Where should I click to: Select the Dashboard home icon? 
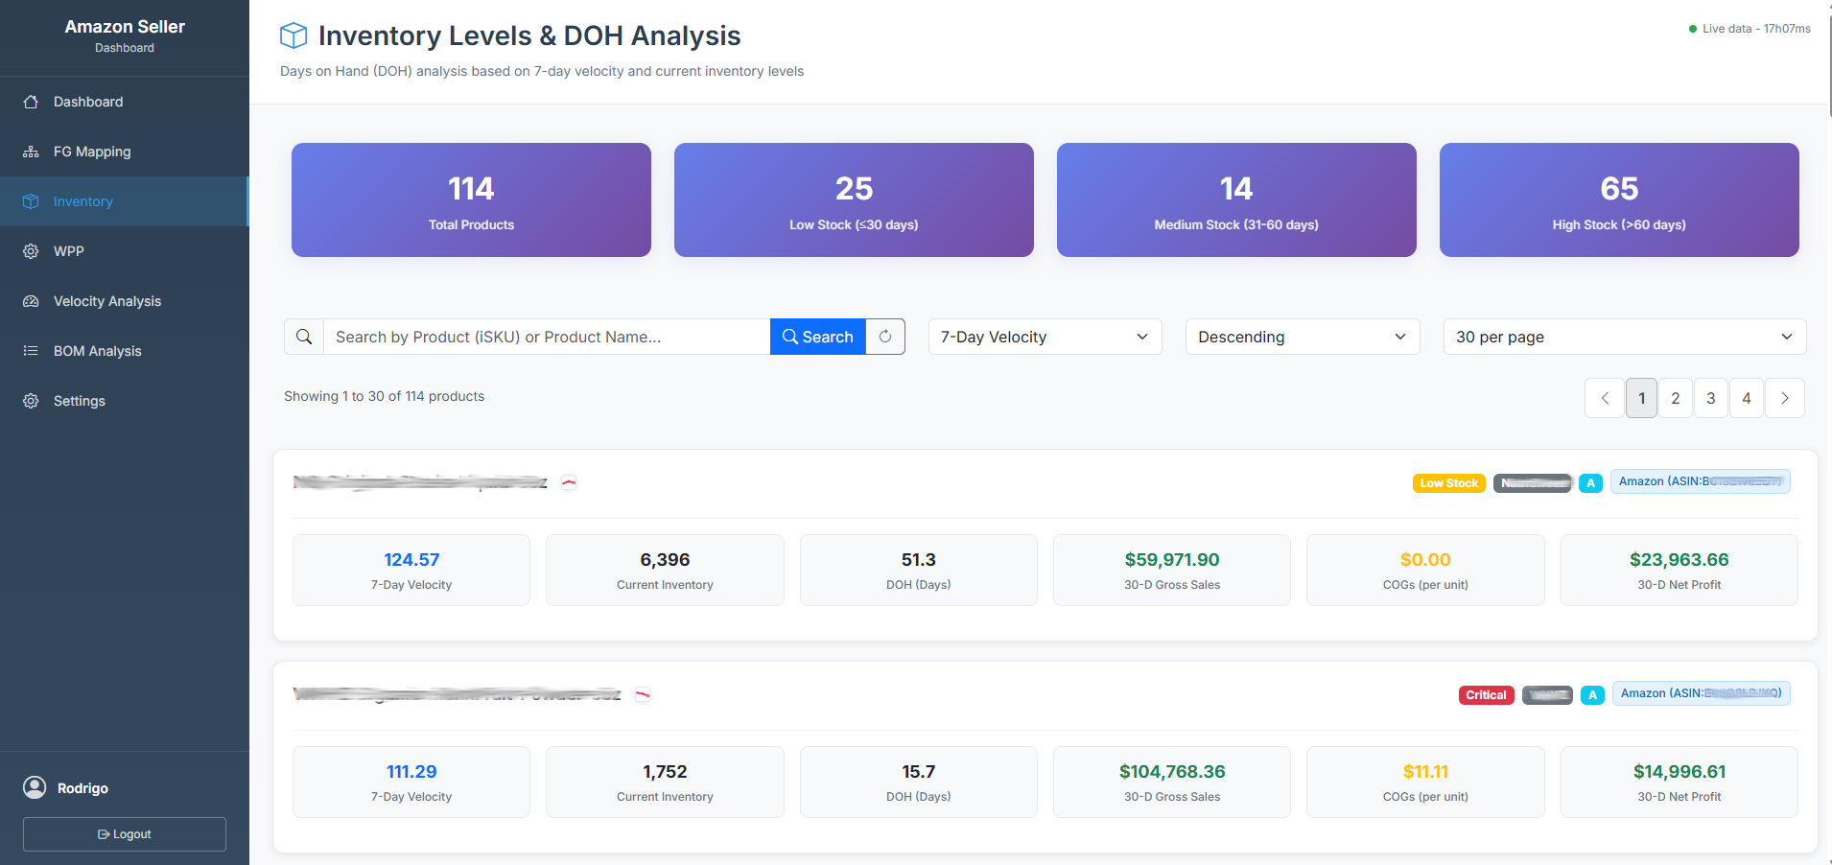(32, 102)
